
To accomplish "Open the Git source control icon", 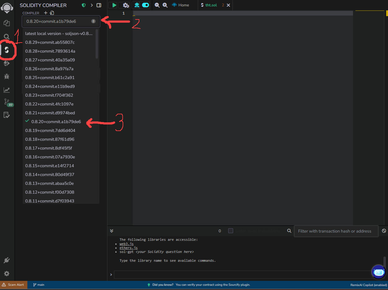I will (x=7, y=102).
